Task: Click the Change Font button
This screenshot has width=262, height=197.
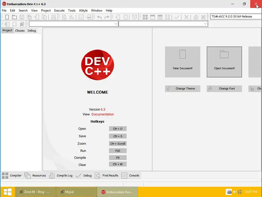Action: point(224,88)
